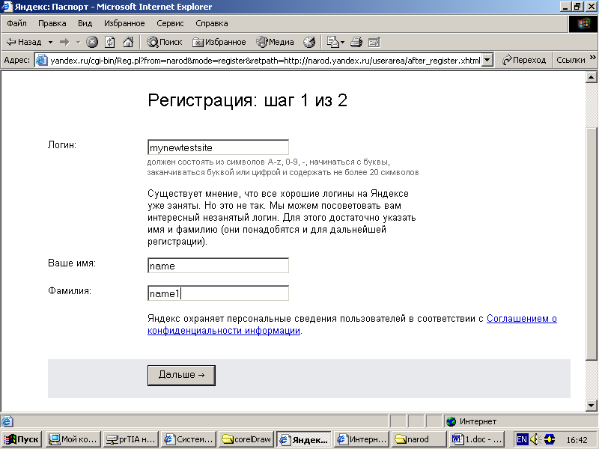Click the Логин input field
The width and height of the screenshot is (599, 449).
click(x=218, y=147)
